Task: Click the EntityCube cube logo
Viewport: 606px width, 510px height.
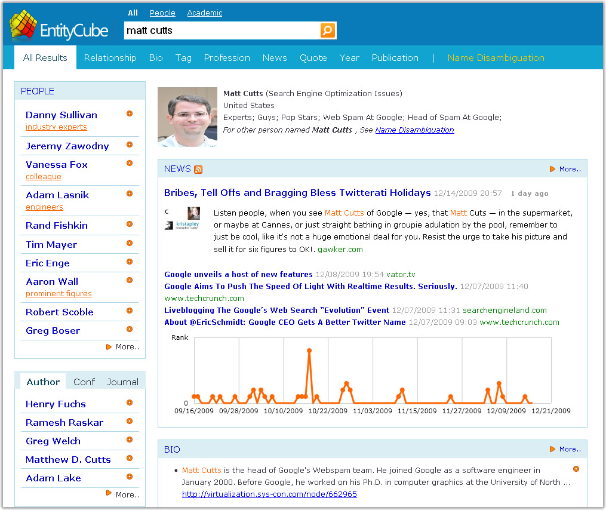Action: (23, 25)
